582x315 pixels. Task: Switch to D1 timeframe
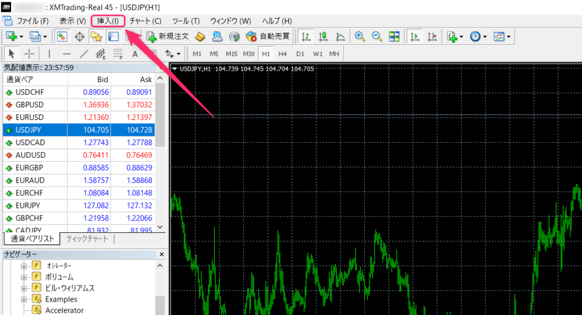click(300, 54)
